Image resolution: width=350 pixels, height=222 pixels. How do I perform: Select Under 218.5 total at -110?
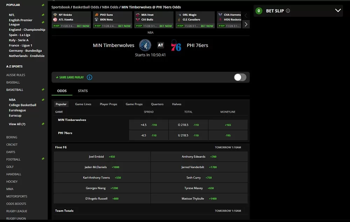[188, 135]
